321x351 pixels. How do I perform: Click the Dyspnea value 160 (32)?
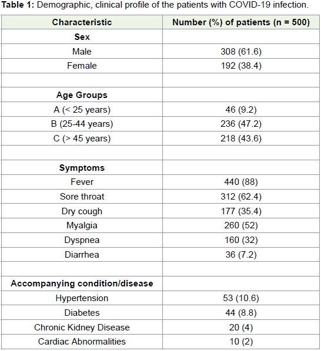[x=241, y=240]
